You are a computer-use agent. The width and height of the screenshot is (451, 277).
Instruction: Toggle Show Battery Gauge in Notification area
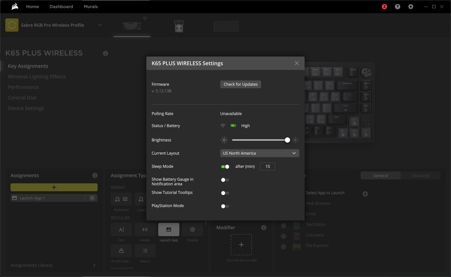tap(225, 180)
